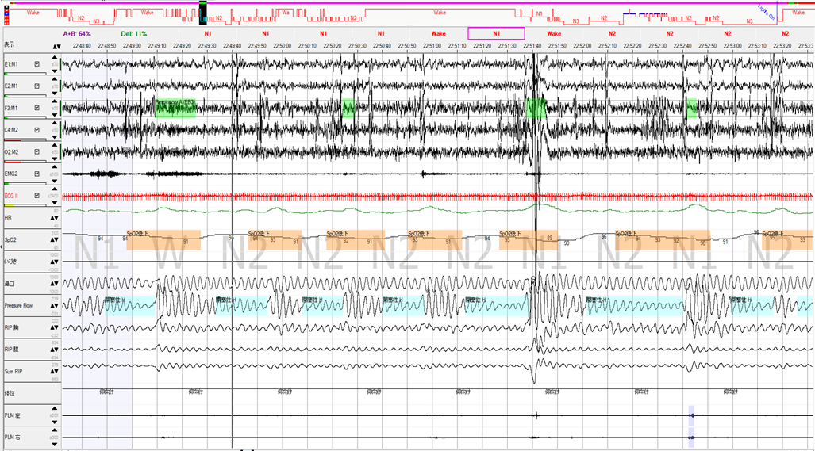Click the ▲▼ scale arrows for RIP 腹
This screenshot has height=451, width=815.
(54, 350)
